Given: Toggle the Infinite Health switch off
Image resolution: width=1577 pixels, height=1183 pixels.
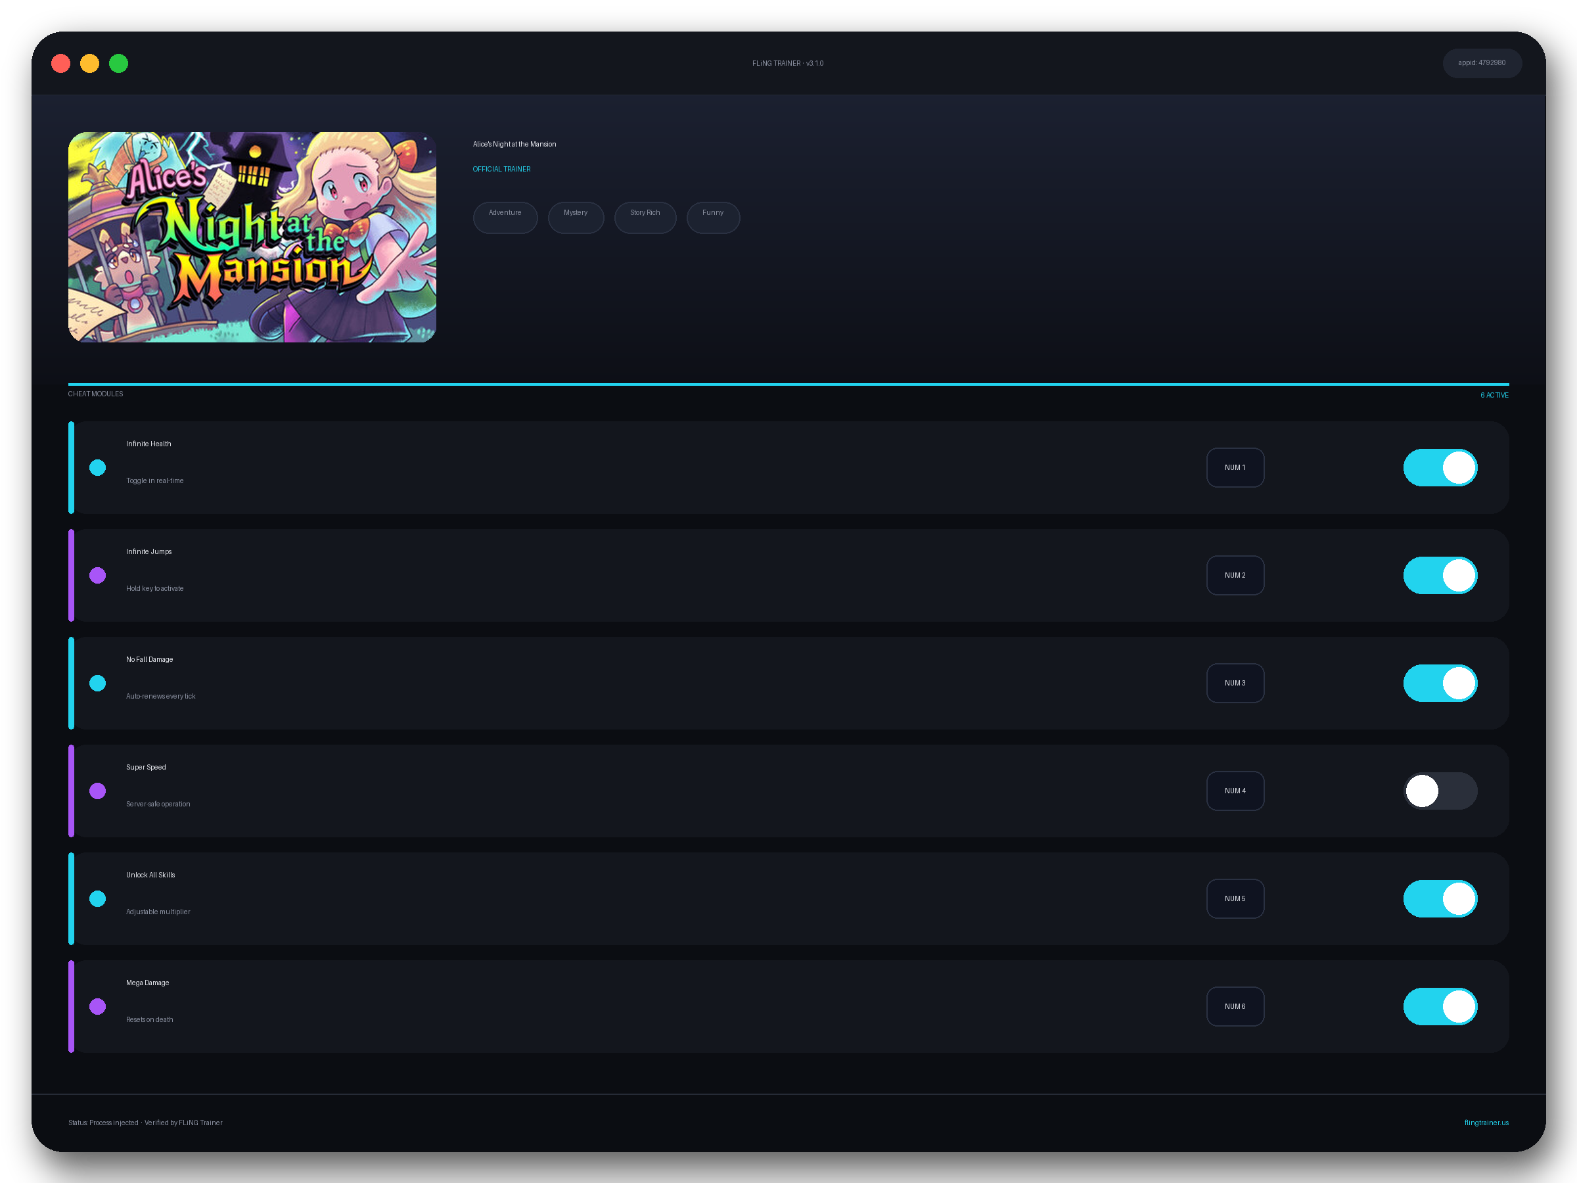Looking at the screenshot, I should point(1440,468).
